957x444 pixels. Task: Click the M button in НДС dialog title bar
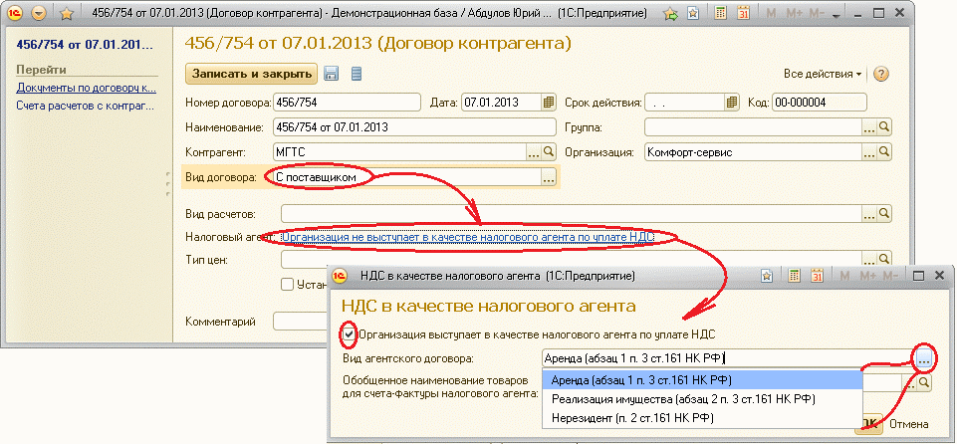(x=845, y=276)
